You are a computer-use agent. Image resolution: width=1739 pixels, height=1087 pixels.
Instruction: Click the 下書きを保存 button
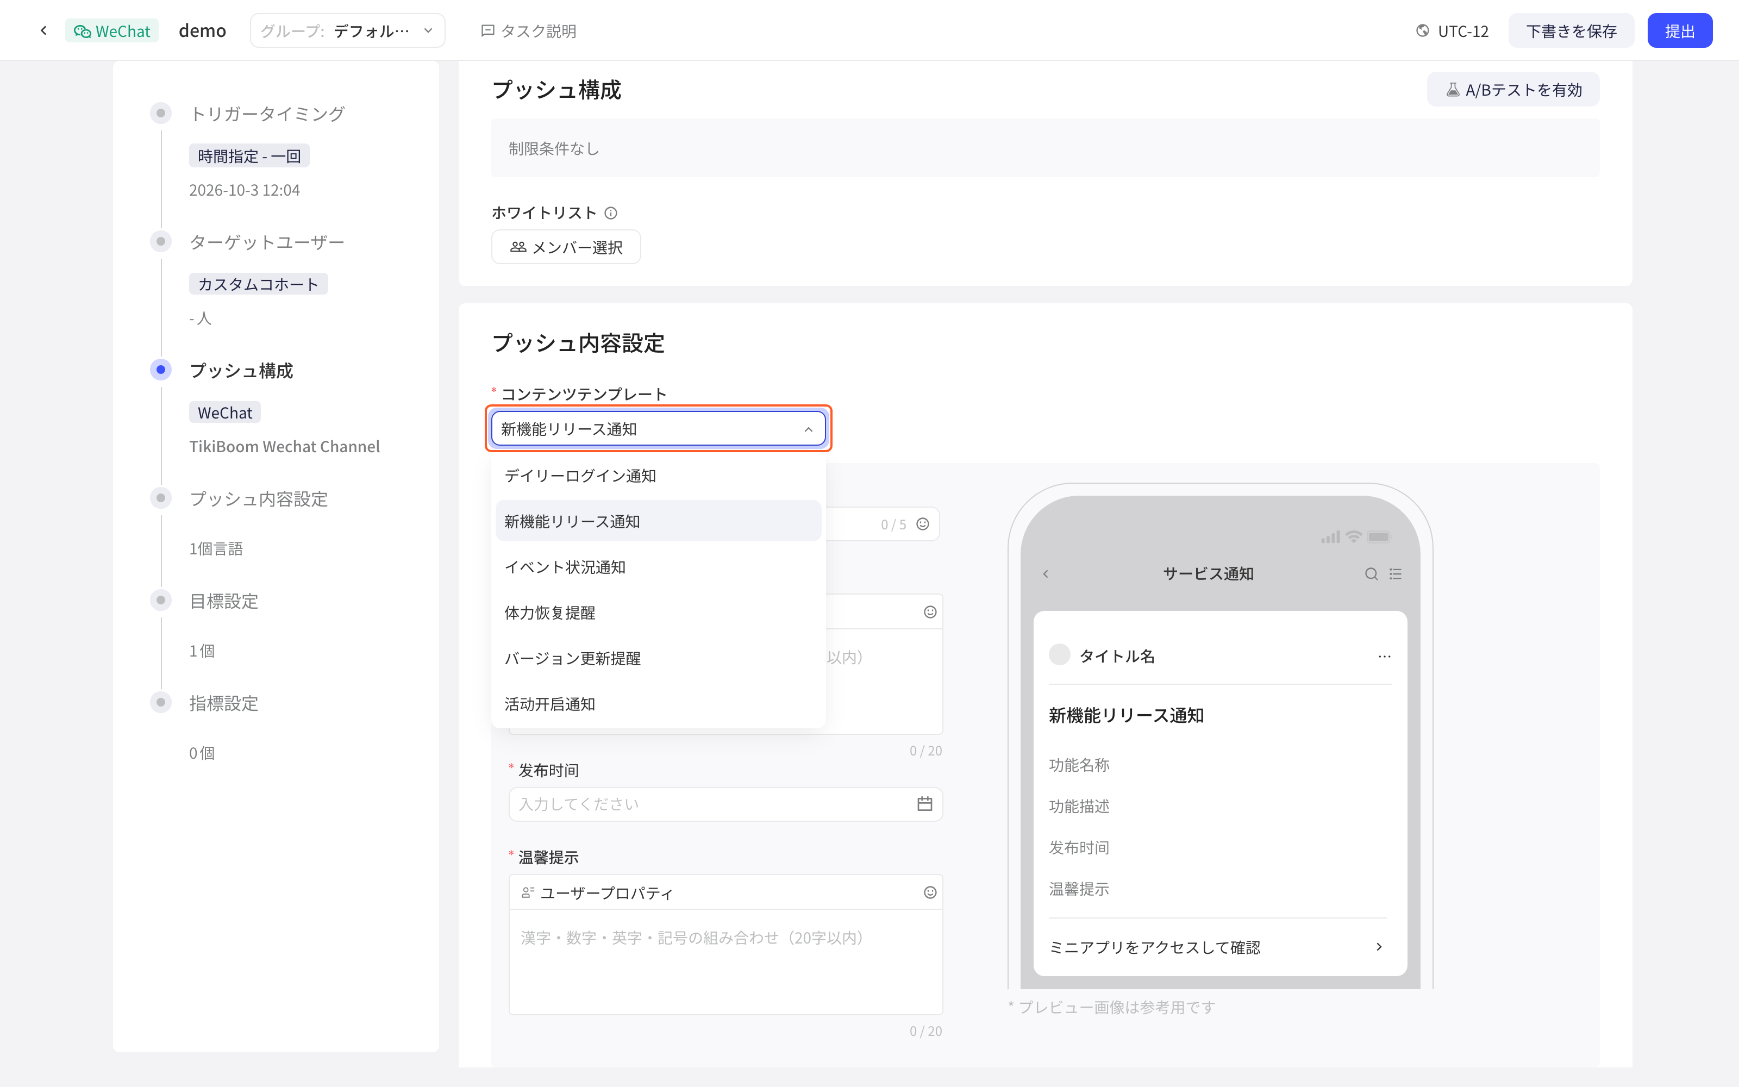coord(1571,31)
